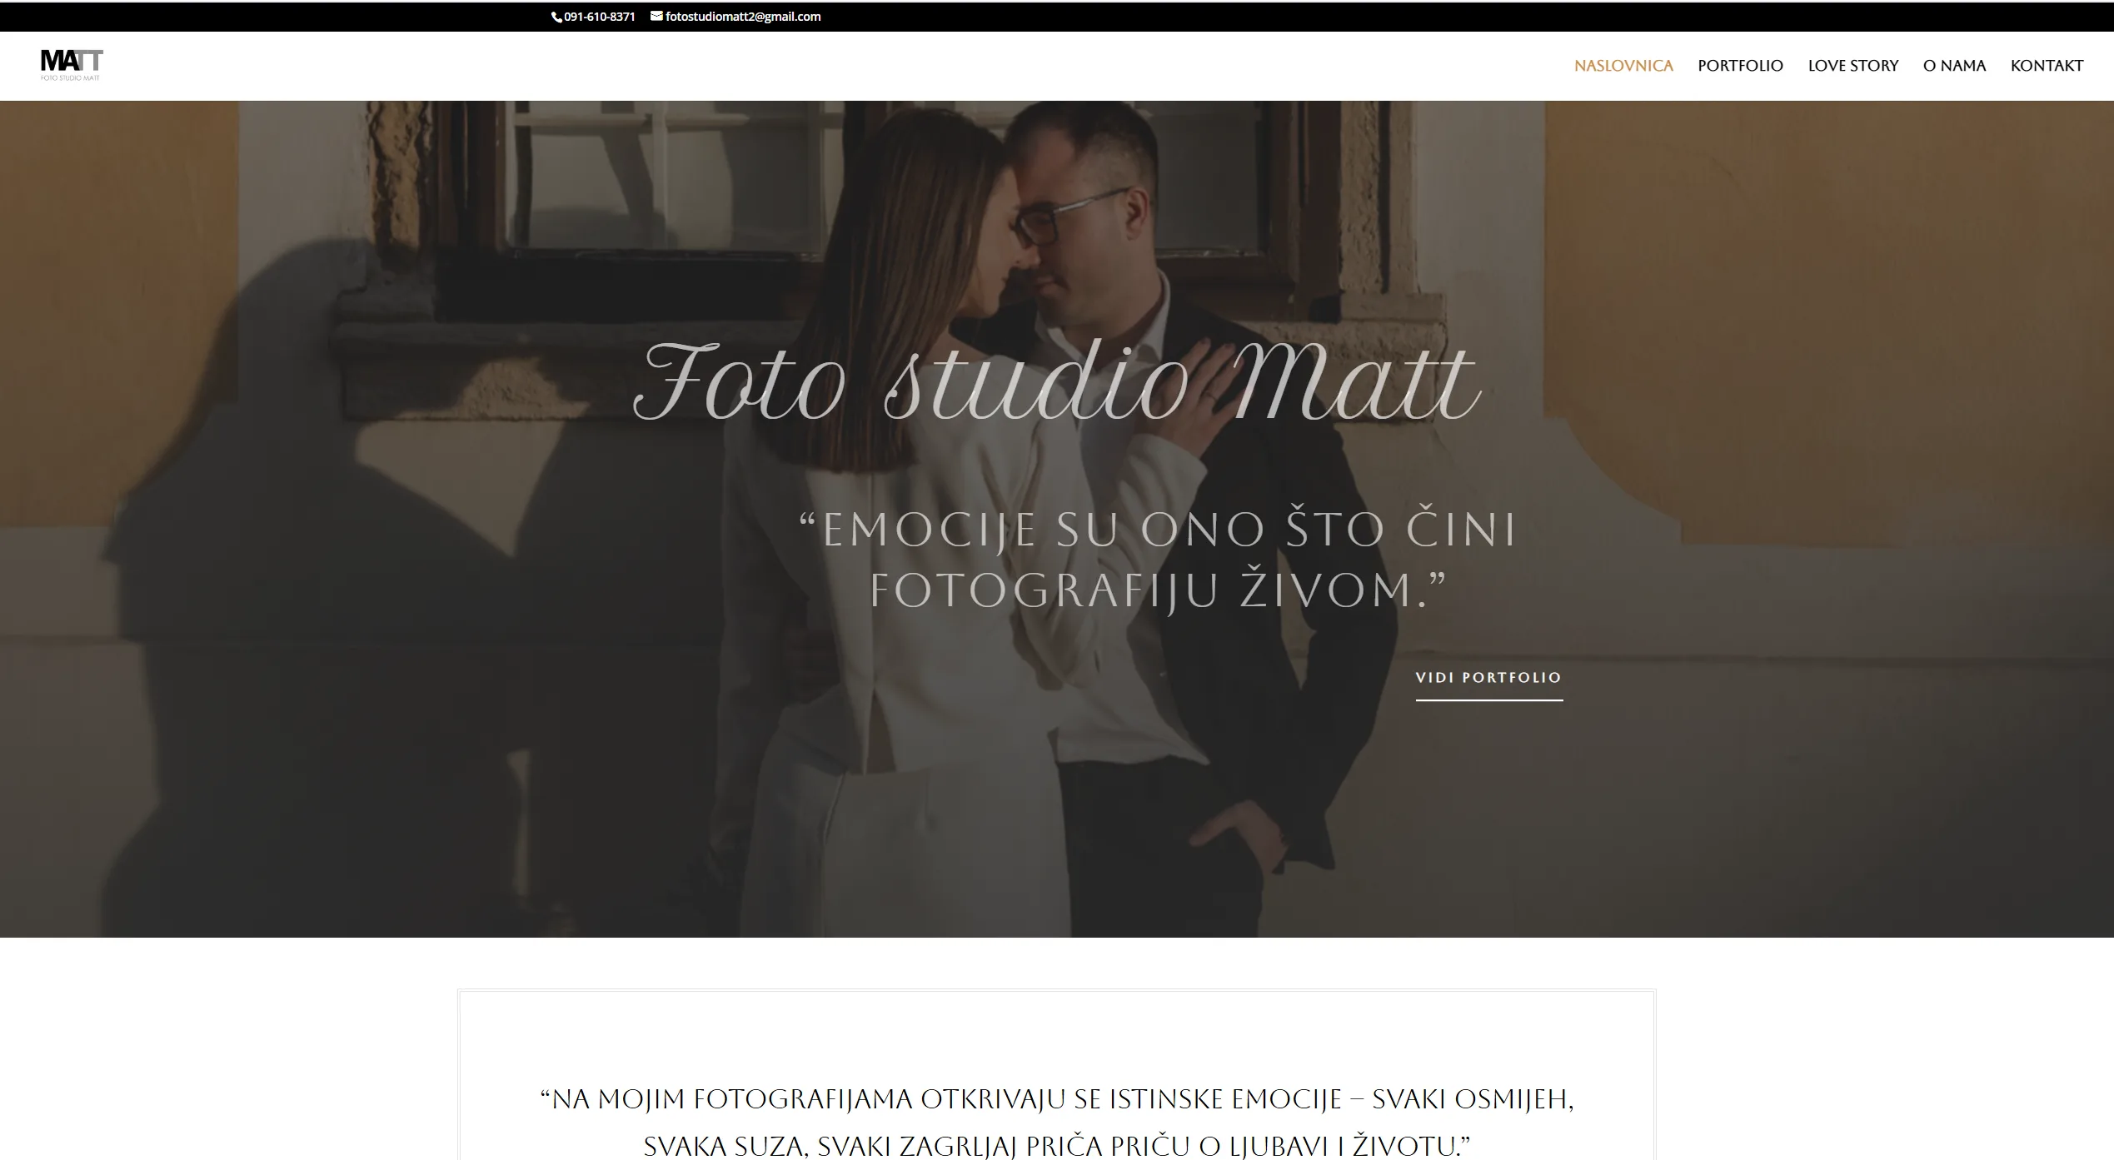The width and height of the screenshot is (2114, 1160).
Task: Click the Vidi Portfolio button
Action: 1488,678
